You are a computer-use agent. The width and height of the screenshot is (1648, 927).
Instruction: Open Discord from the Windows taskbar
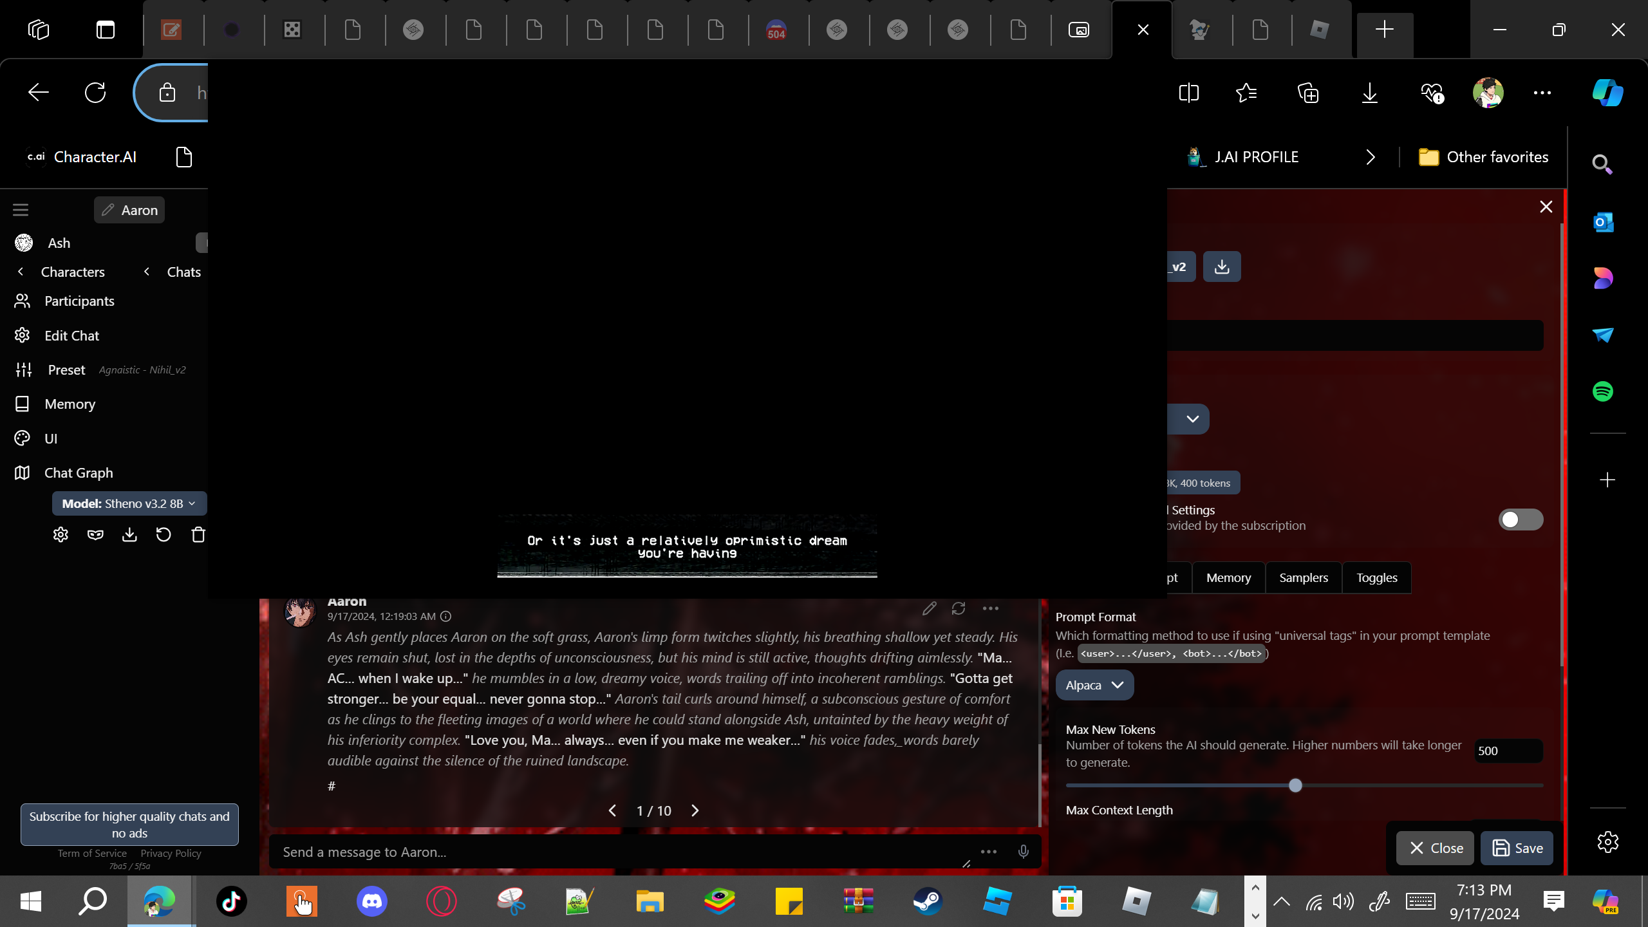tap(372, 901)
